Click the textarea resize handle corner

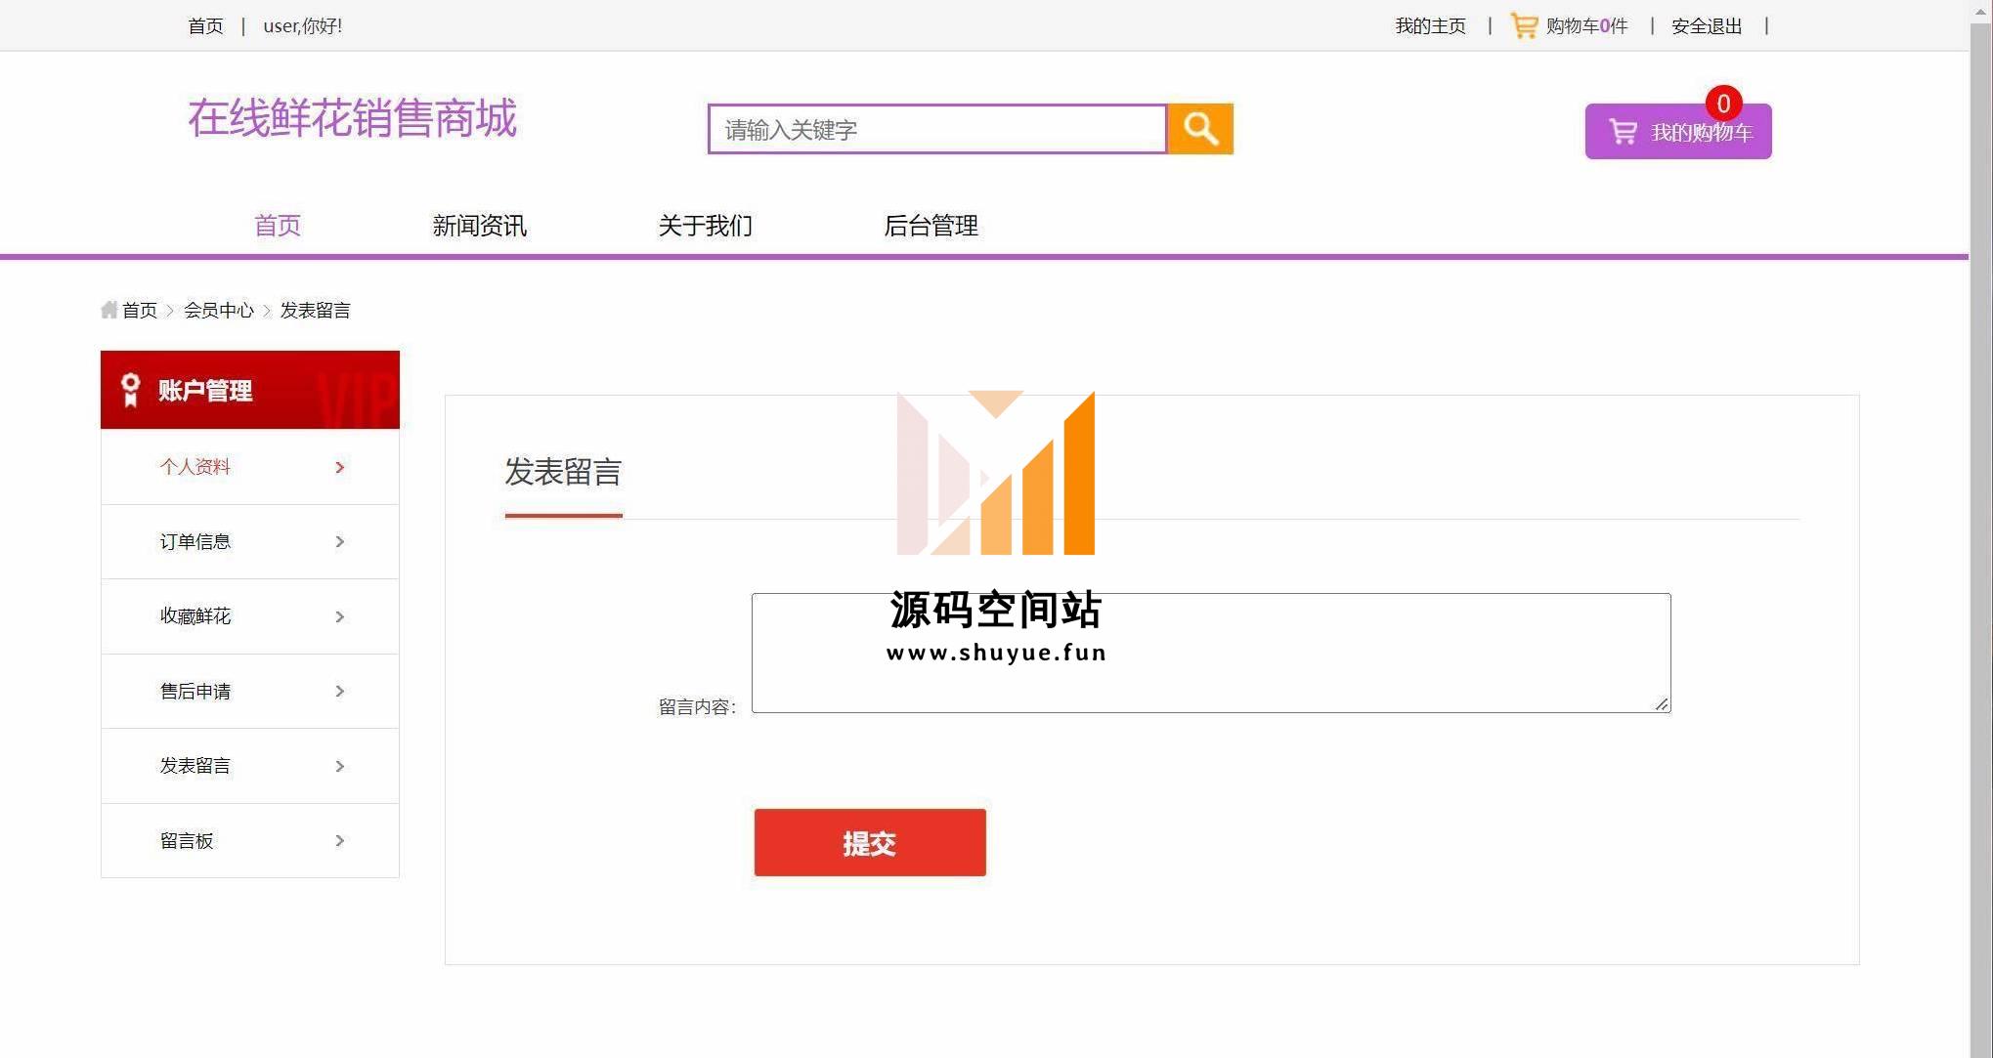(x=1662, y=703)
